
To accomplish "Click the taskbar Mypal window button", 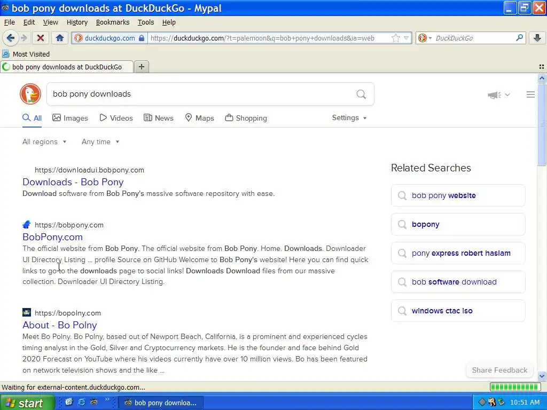I will [x=161, y=403].
